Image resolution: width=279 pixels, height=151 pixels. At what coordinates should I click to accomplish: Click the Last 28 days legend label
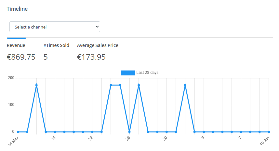[x=147, y=73]
